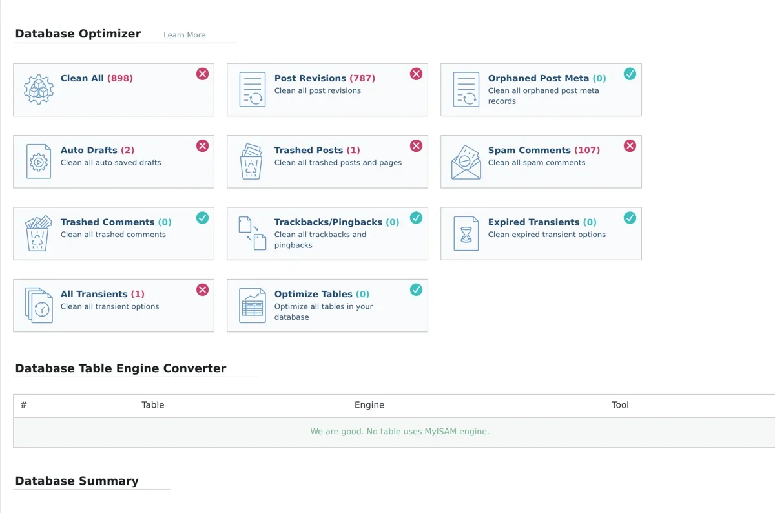
Task: Click the Clean All (898) title
Action: [97, 78]
